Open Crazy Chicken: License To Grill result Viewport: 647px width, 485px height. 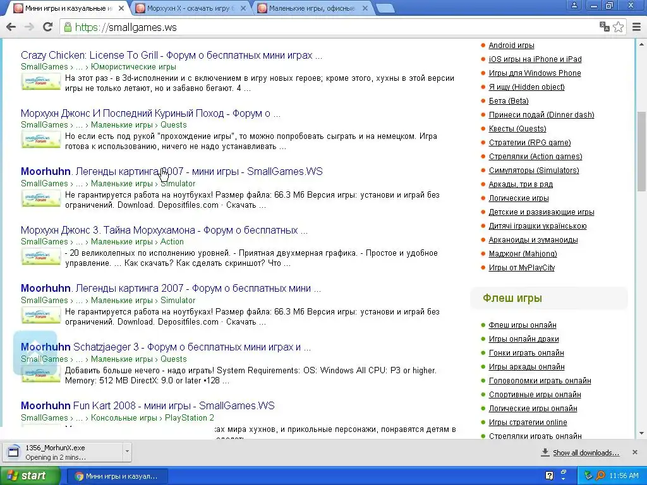(x=171, y=56)
